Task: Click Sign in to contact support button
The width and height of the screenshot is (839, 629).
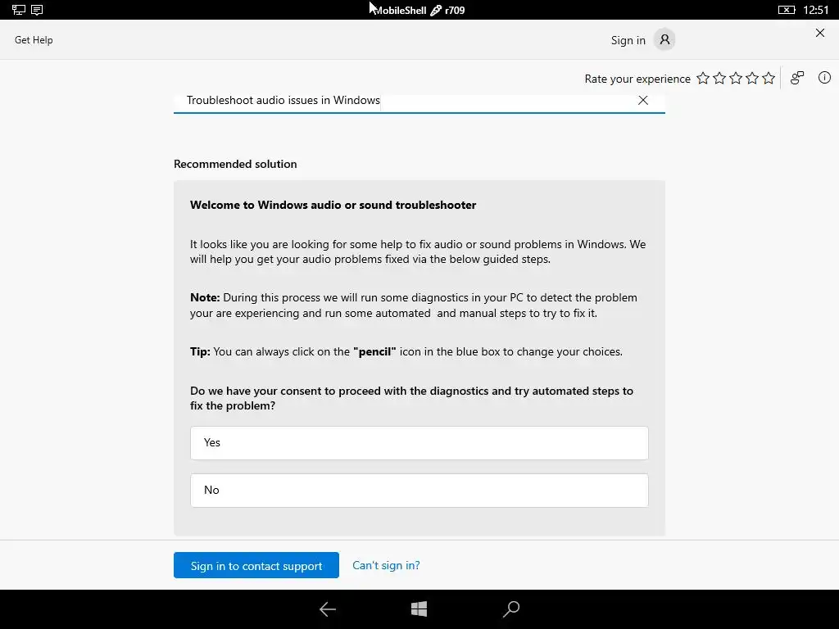Action: click(x=256, y=565)
